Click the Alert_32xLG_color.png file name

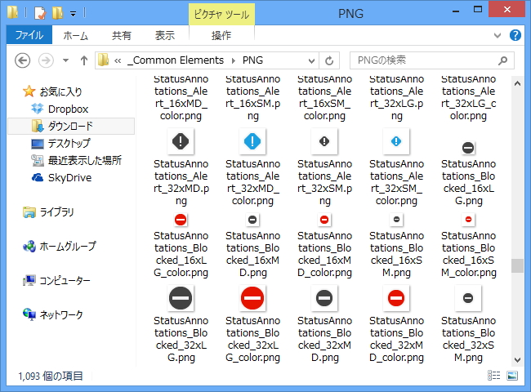coord(468,97)
